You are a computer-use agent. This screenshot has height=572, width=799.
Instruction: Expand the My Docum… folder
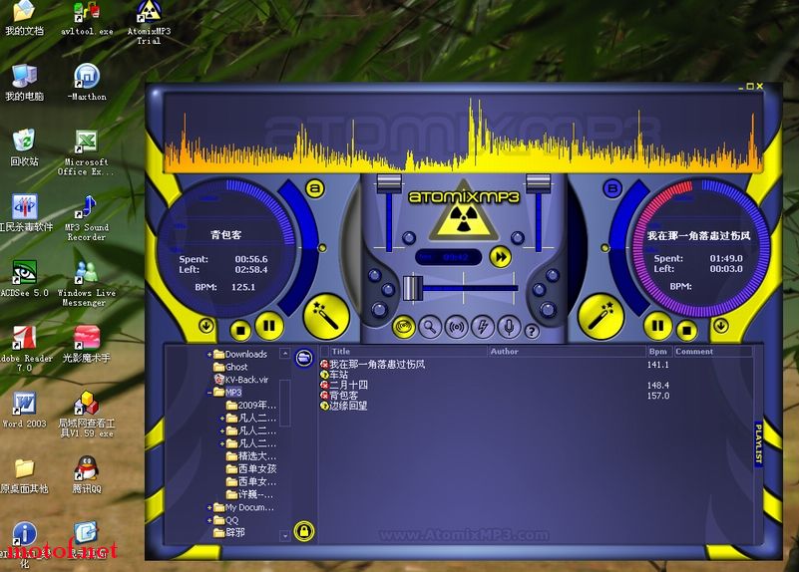208,507
